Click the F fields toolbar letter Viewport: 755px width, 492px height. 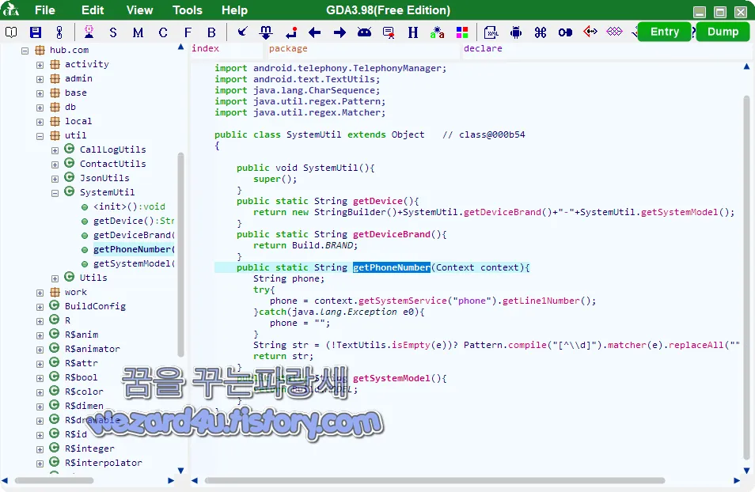coord(188,32)
